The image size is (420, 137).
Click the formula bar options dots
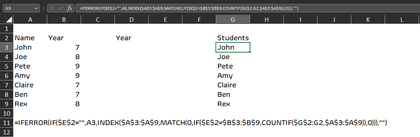click(44, 9)
